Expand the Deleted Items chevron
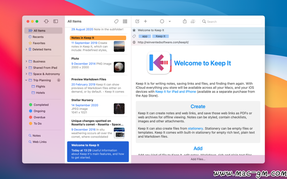Viewport: 287px width, 179px height. (26, 49)
